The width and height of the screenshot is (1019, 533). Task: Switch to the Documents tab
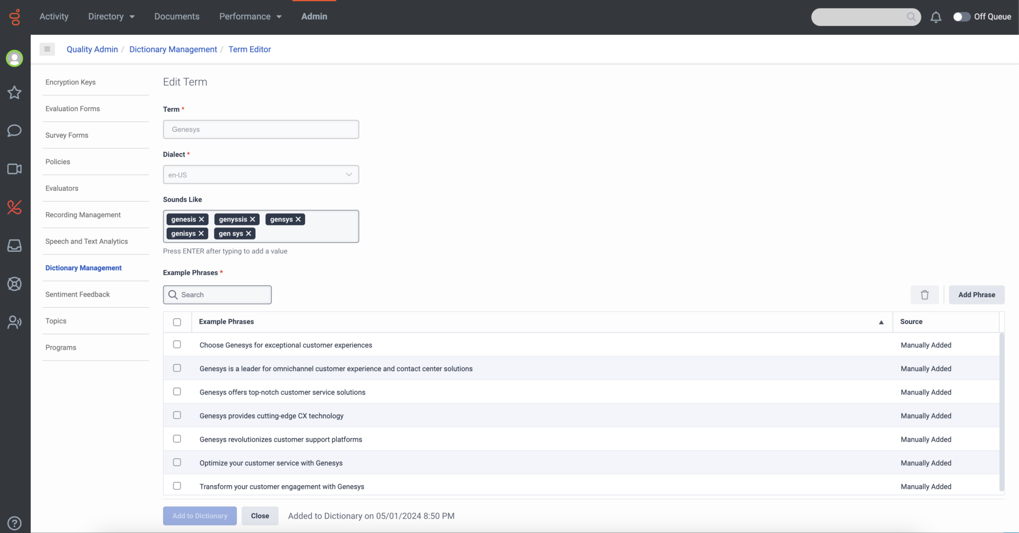pyautogui.click(x=177, y=16)
